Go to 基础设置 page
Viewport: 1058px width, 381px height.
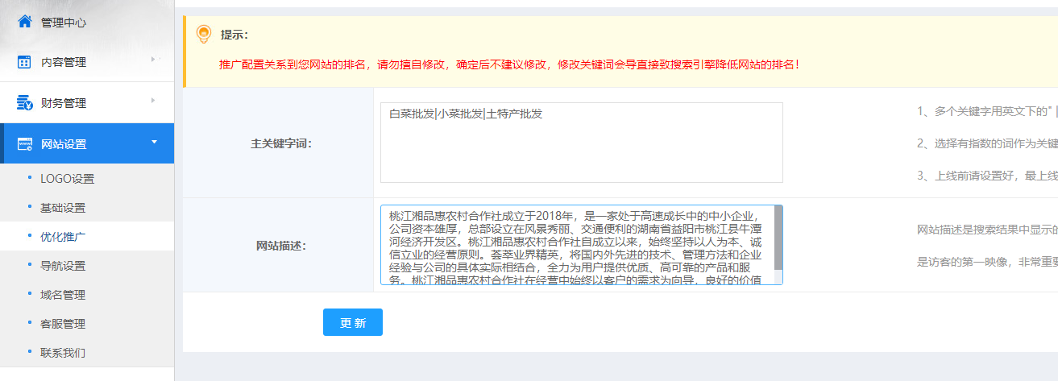tap(63, 208)
